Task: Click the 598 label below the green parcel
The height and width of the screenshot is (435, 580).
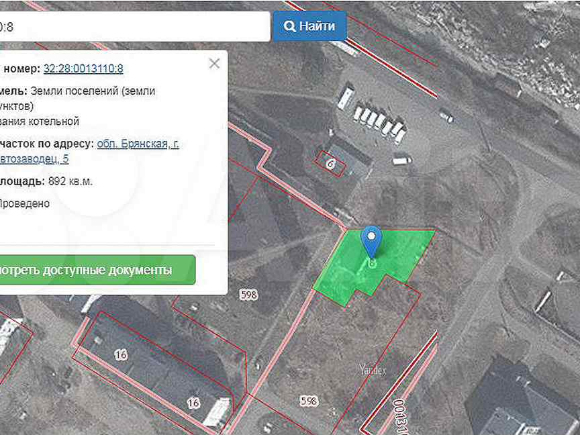Action: [308, 401]
